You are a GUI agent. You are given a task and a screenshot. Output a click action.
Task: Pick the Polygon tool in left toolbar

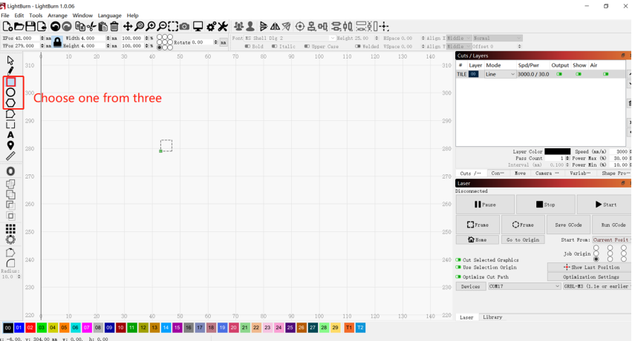coord(10,103)
